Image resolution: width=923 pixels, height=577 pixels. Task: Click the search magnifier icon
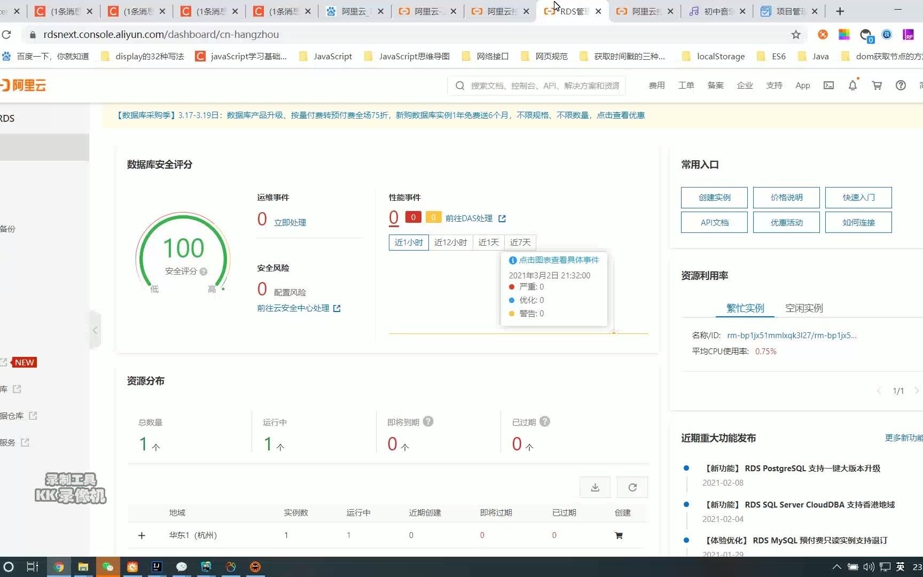click(459, 85)
